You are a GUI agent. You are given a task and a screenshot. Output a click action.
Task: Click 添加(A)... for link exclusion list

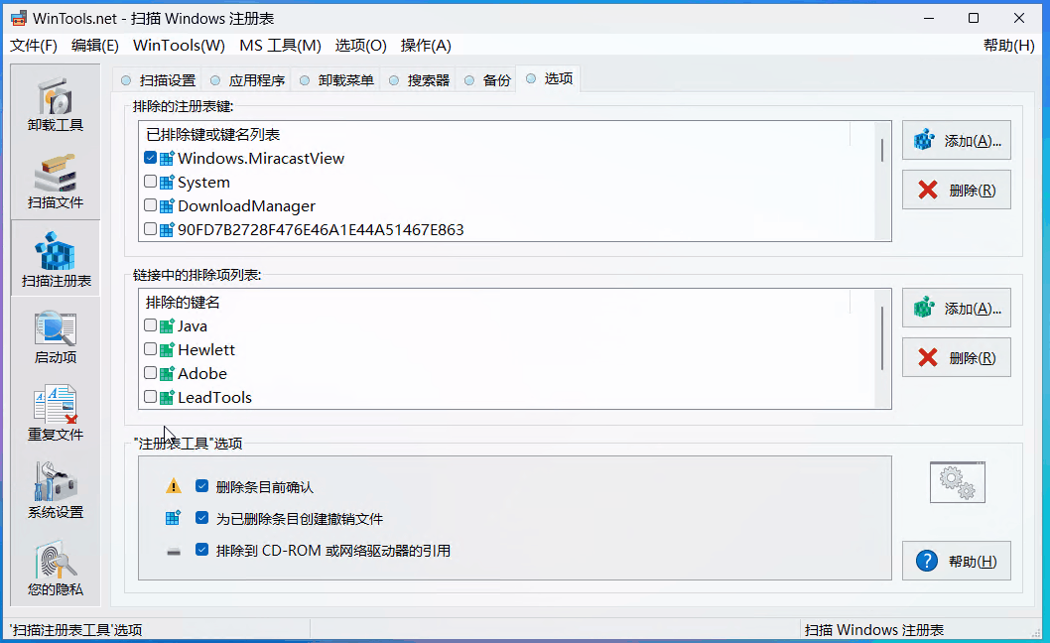pyautogui.click(x=957, y=308)
